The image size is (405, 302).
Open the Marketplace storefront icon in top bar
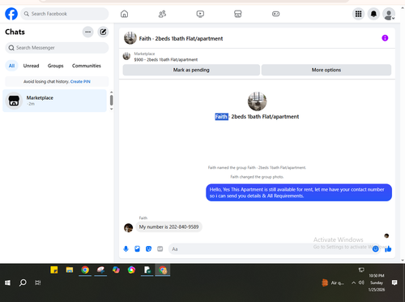click(x=238, y=14)
